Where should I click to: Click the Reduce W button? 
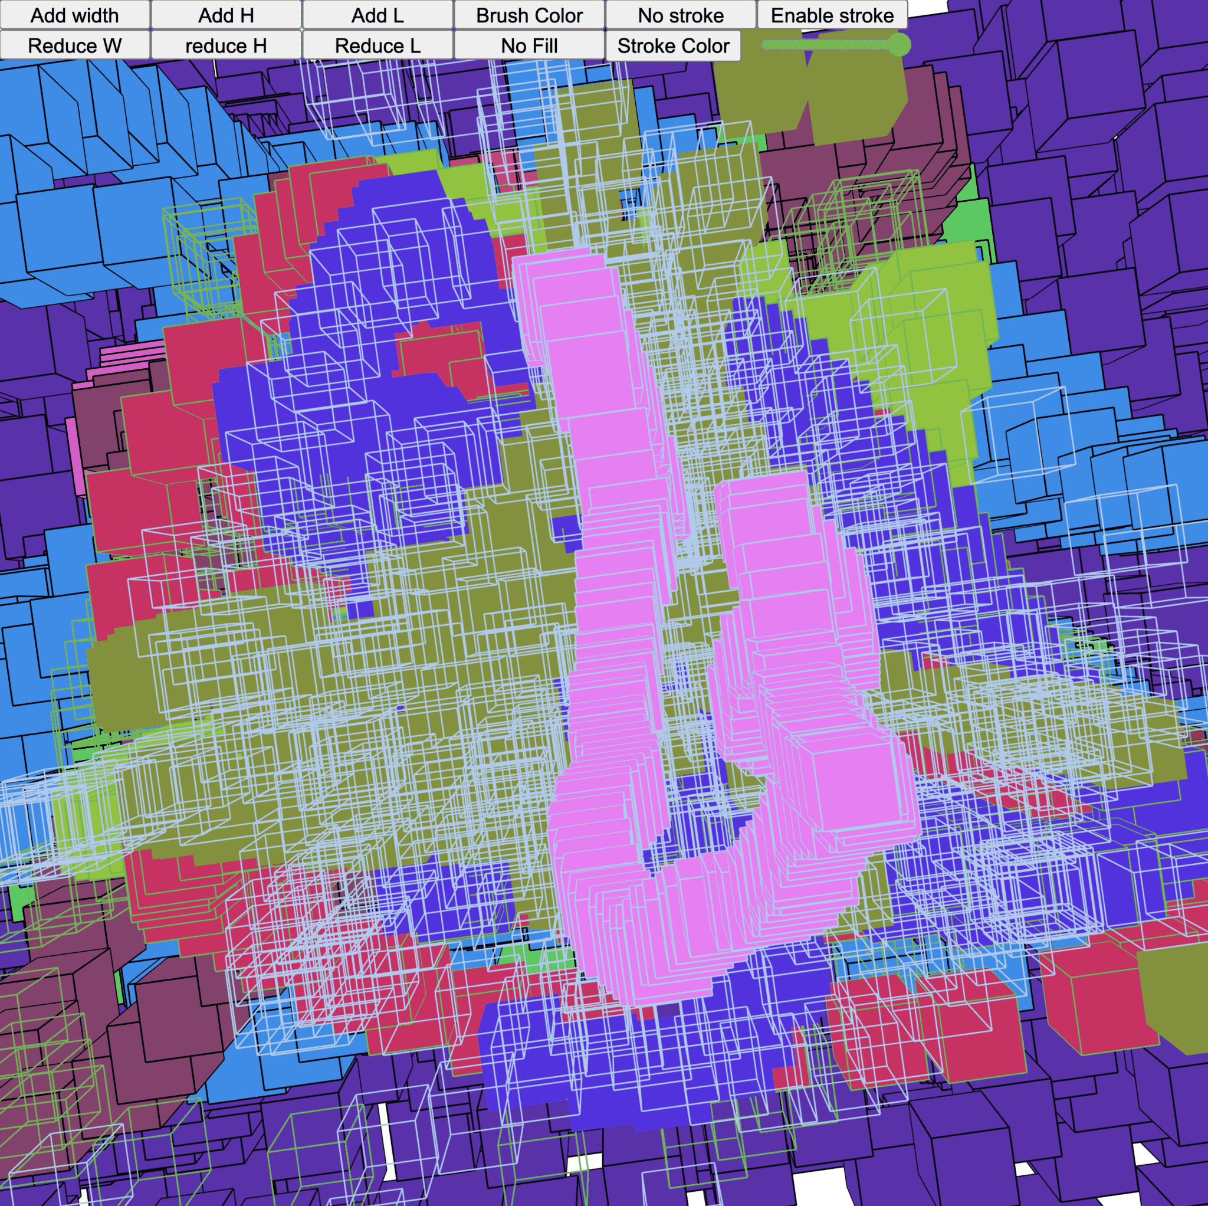pos(74,45)
